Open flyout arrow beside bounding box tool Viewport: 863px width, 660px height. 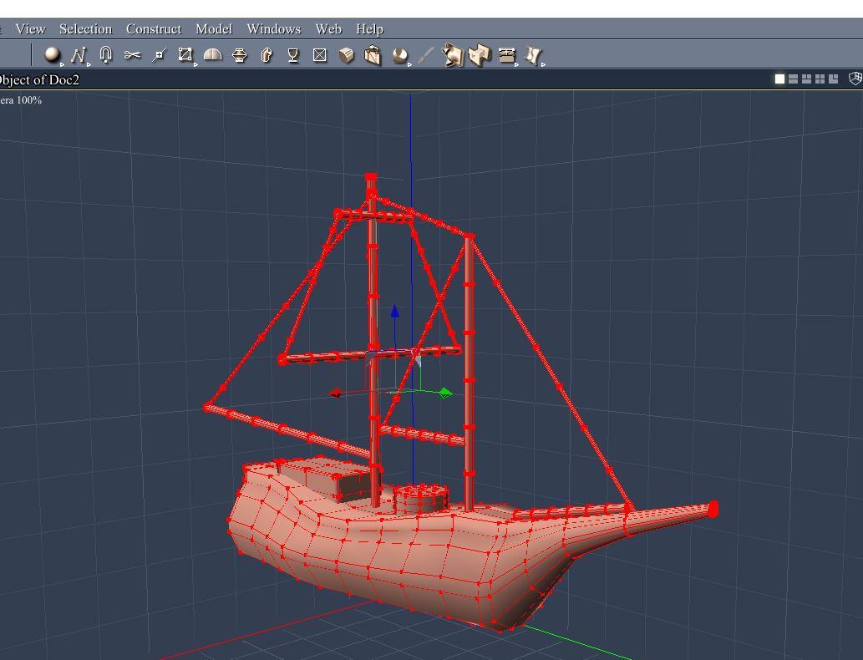click(x=195, y=64)
